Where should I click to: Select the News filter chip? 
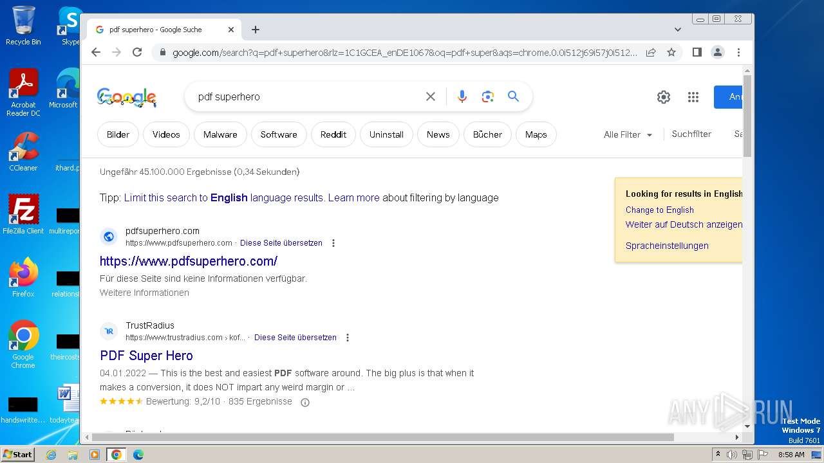click(x=438, y=134)
